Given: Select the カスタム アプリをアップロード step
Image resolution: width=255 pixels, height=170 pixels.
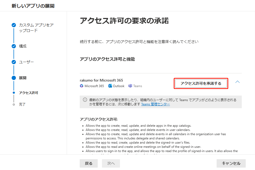Looking at the screenshot, I should pyautogui.click(x=36, y=28).
